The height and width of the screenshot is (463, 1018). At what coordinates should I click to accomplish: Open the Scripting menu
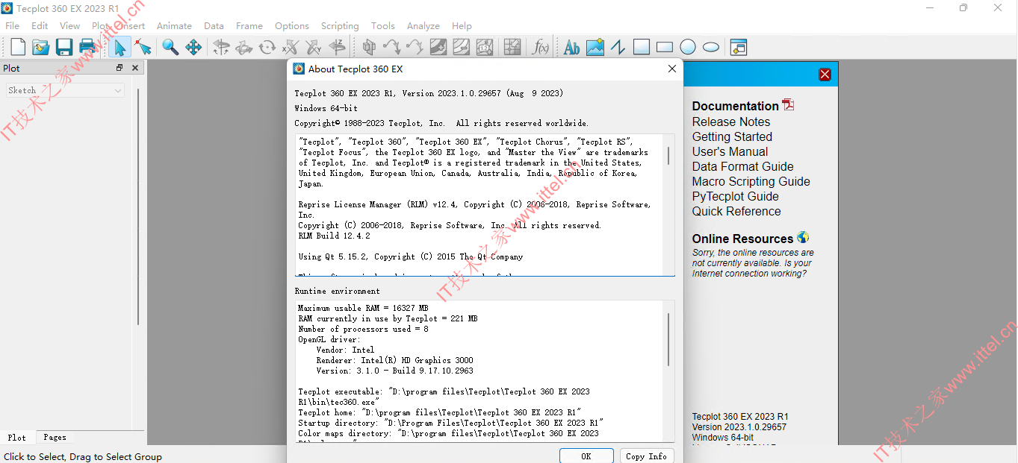point(340,25)
